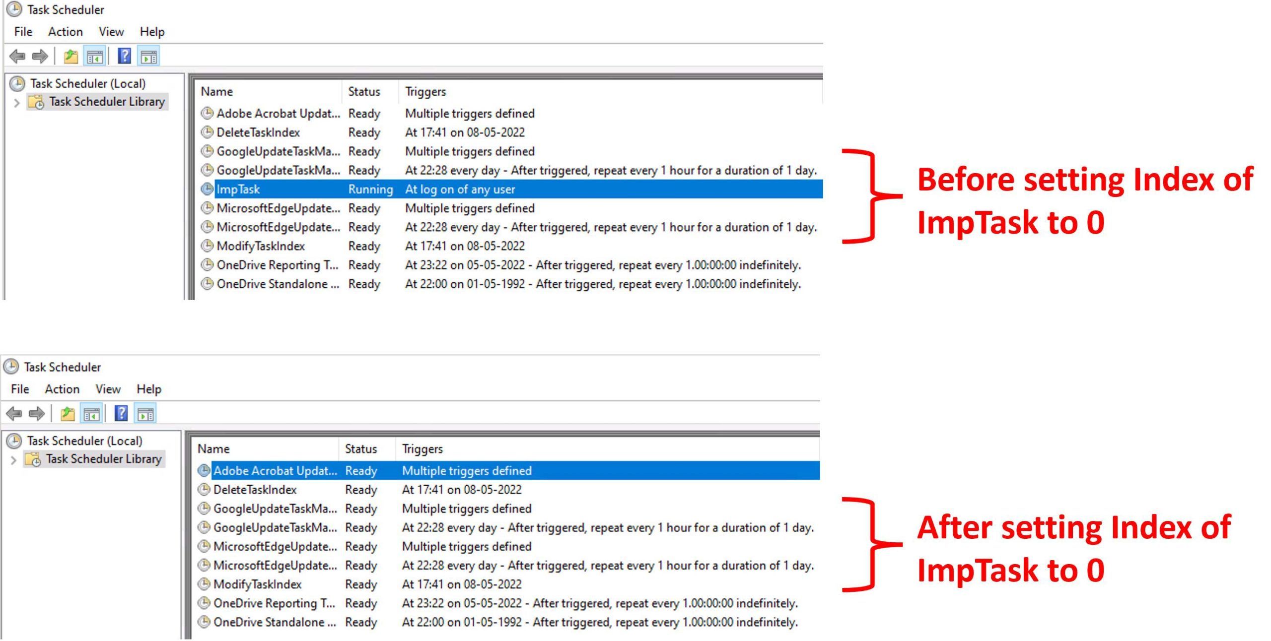
Task: Toggle Show/Hide Console Tree icon in bottom window
Action: 91,414
